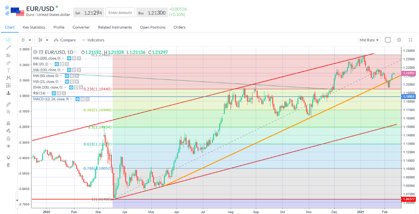419x214 pixels.
Task: Expand the Mid Rate dropdown
Action: (369, 40)
